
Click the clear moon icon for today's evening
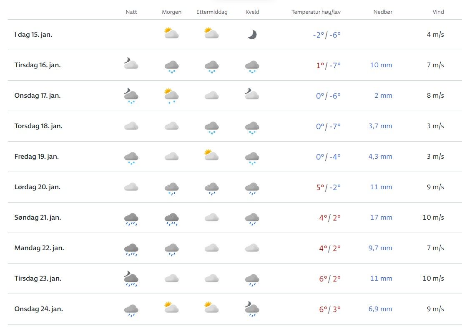pyautogui.click(x=252, y=35)
